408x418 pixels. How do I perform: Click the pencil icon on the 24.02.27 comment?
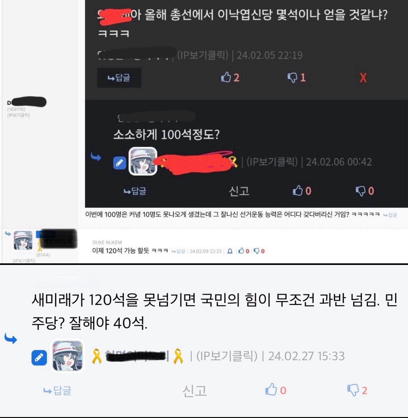point(39,358)
